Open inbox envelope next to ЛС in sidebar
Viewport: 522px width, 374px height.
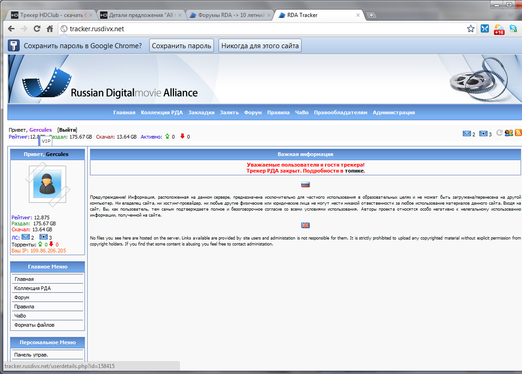[26, 237]
